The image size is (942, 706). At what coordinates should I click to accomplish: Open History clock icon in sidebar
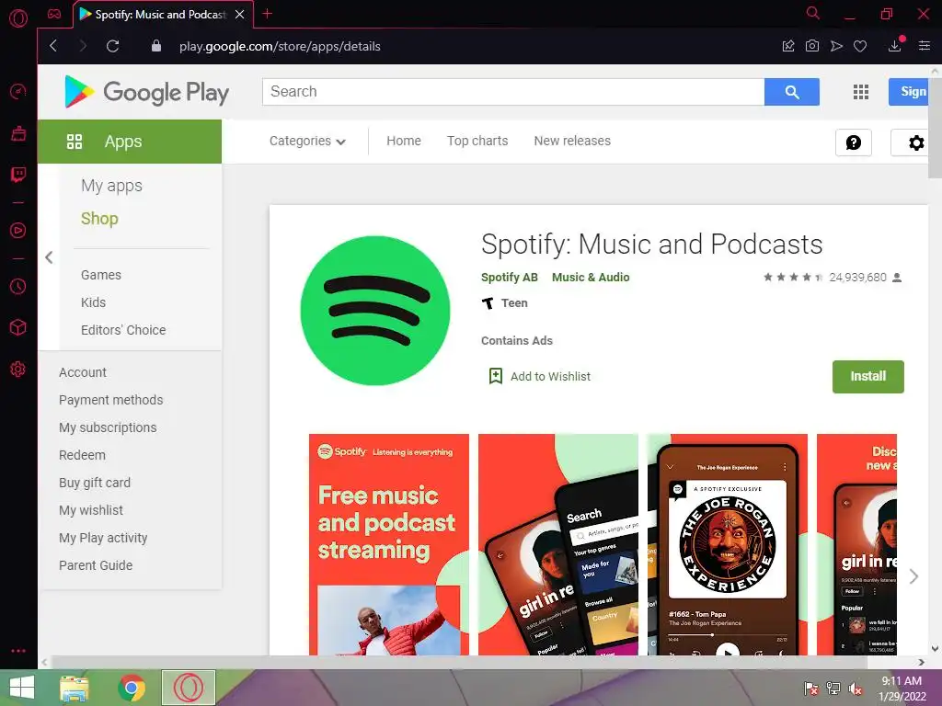tap(18, 287)
